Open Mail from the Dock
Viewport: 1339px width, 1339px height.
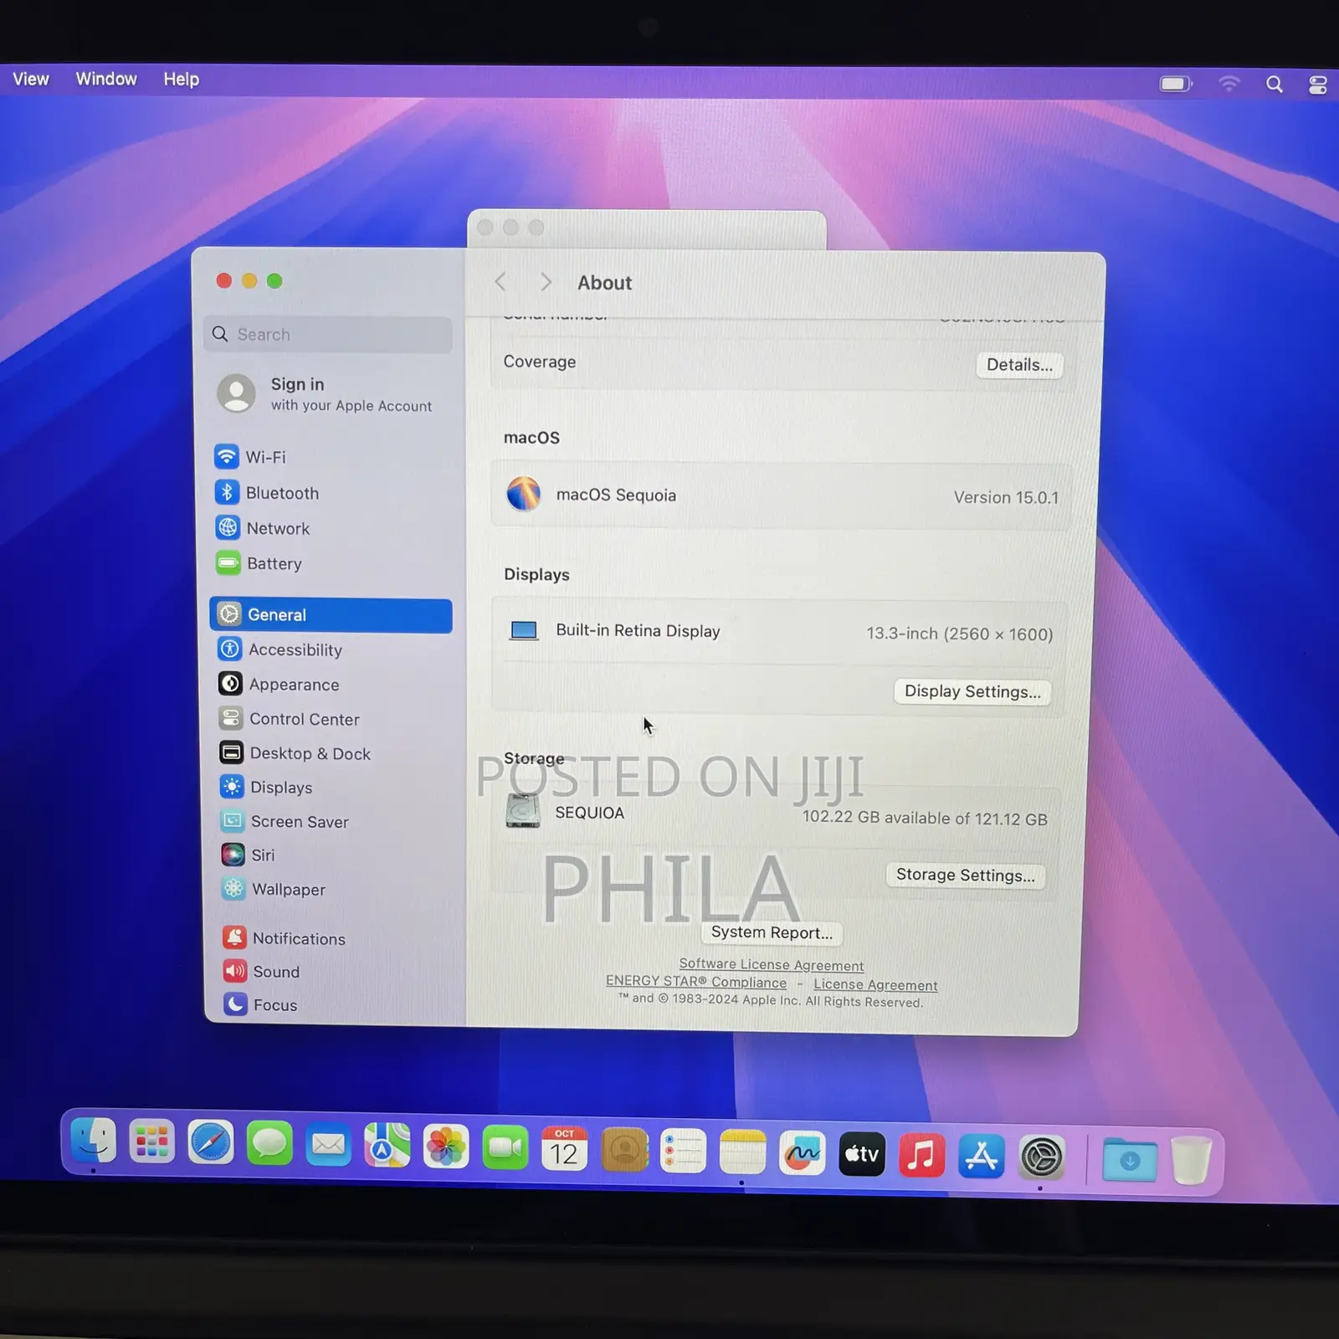tap(328, 1144)
